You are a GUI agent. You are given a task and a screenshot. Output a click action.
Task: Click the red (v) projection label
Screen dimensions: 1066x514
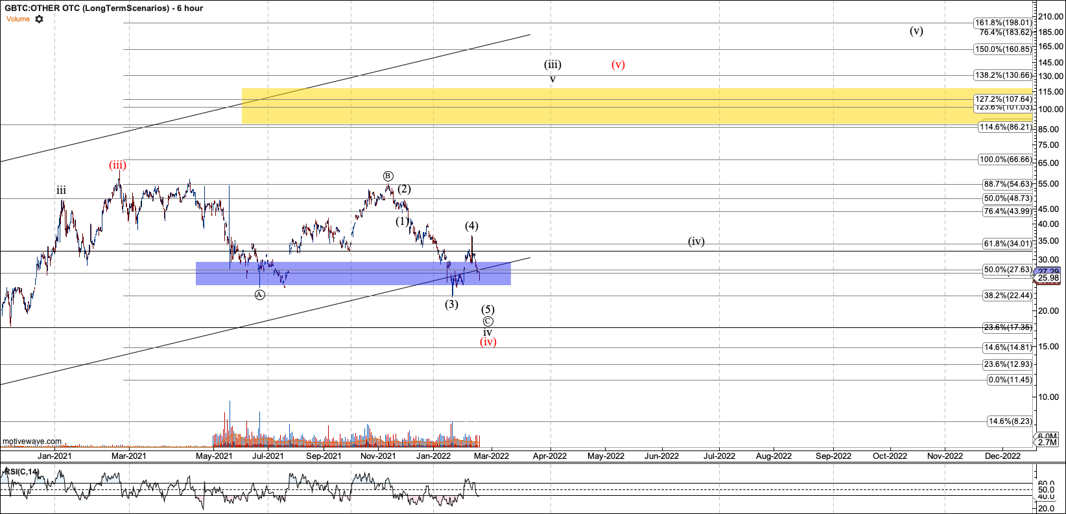618,65
